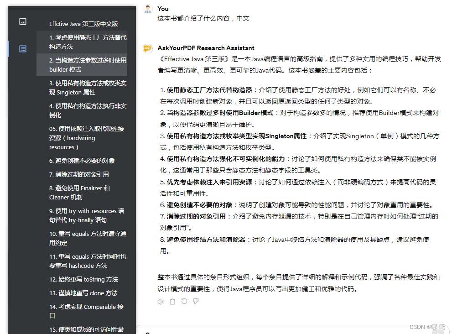Open chapter 14. 考虑实现 Comparable 接口
The width and height of the screenshot is (452, 334).
click(82, 311)
